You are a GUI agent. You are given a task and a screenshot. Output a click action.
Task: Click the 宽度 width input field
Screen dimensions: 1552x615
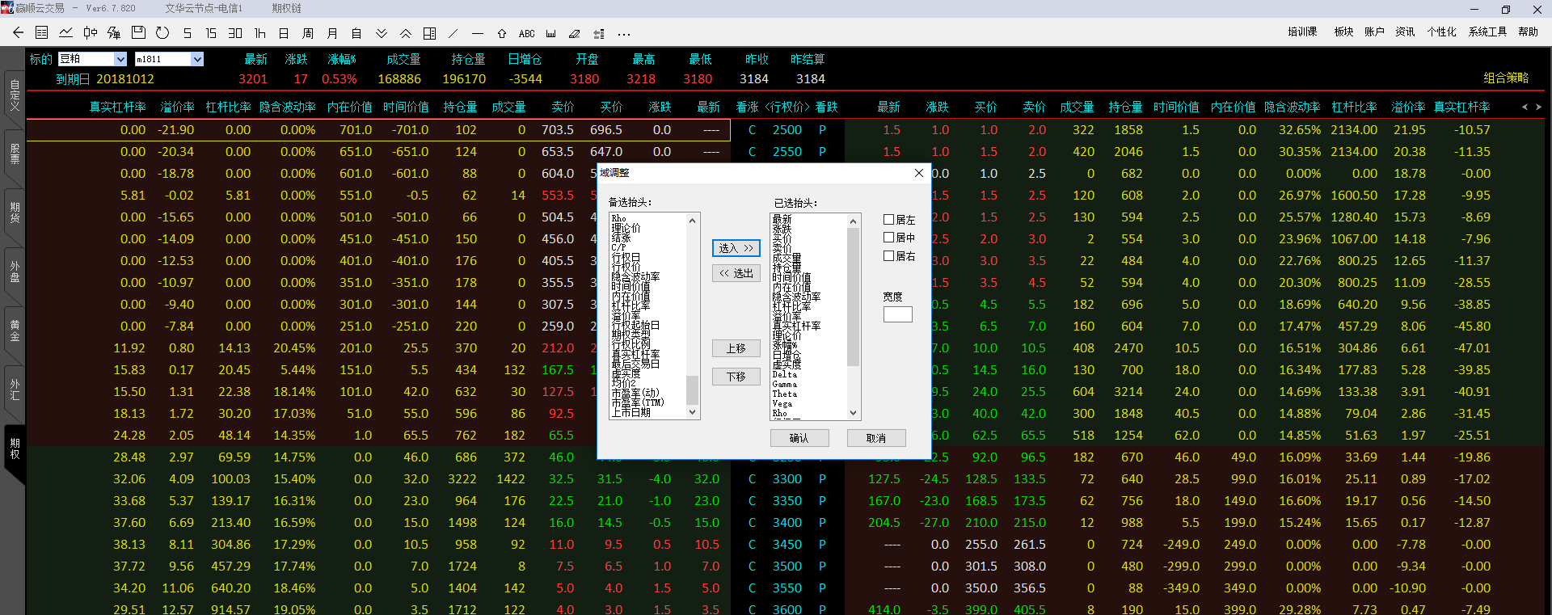click(897, 314)
